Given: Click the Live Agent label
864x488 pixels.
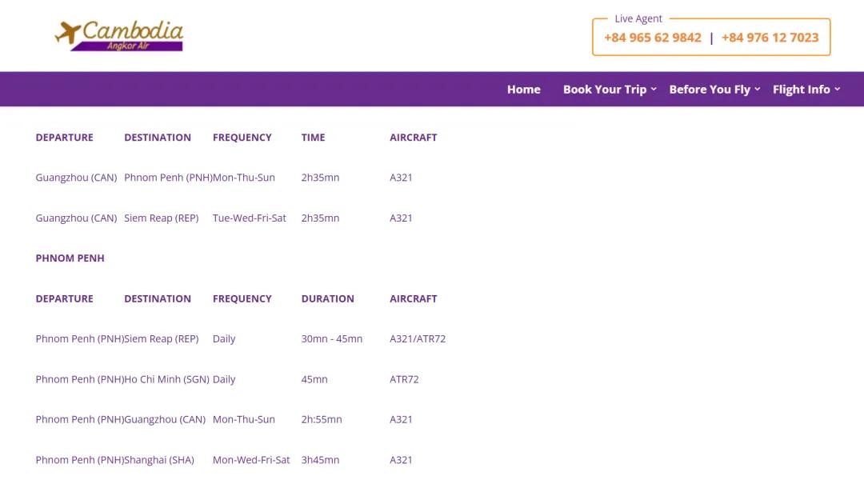Looking at the screenshot, I should tap(638, 18).
